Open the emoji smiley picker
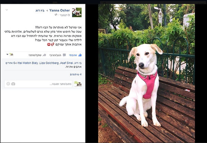 tap(8, 84)
